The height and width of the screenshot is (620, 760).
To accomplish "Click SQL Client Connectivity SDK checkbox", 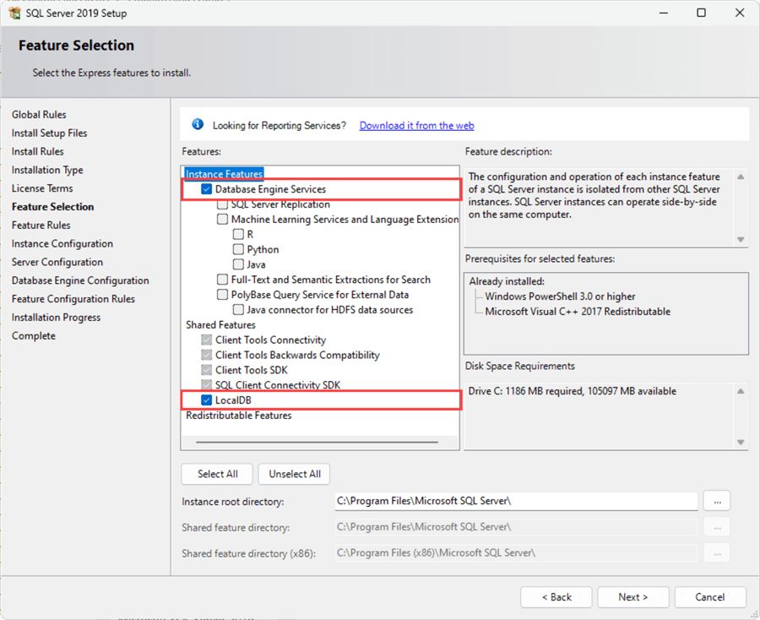I will coord(207,385).
